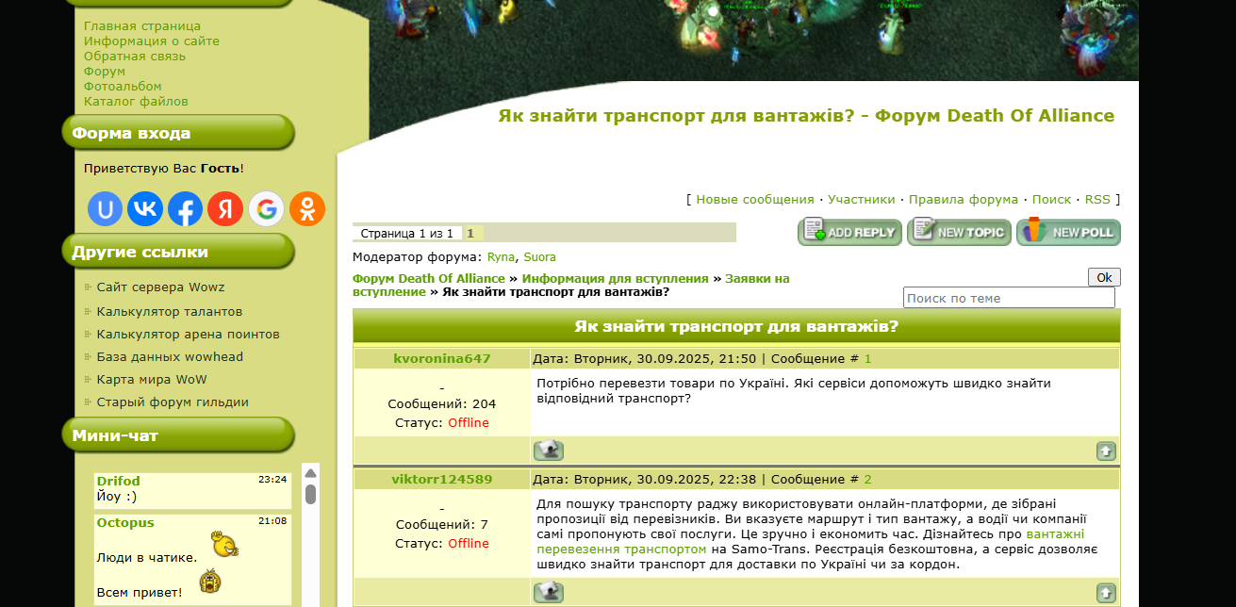The width and height of the screenshot is (1236, 607).
Task: Select the Odnoklassniki login icon
Action: [x=307, y=209]
